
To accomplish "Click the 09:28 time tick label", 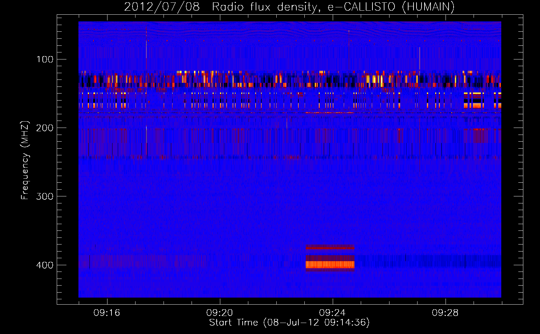I will coord(445,313).
